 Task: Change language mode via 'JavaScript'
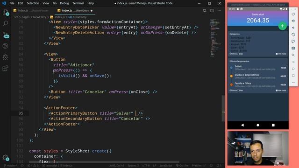[166, 166]
